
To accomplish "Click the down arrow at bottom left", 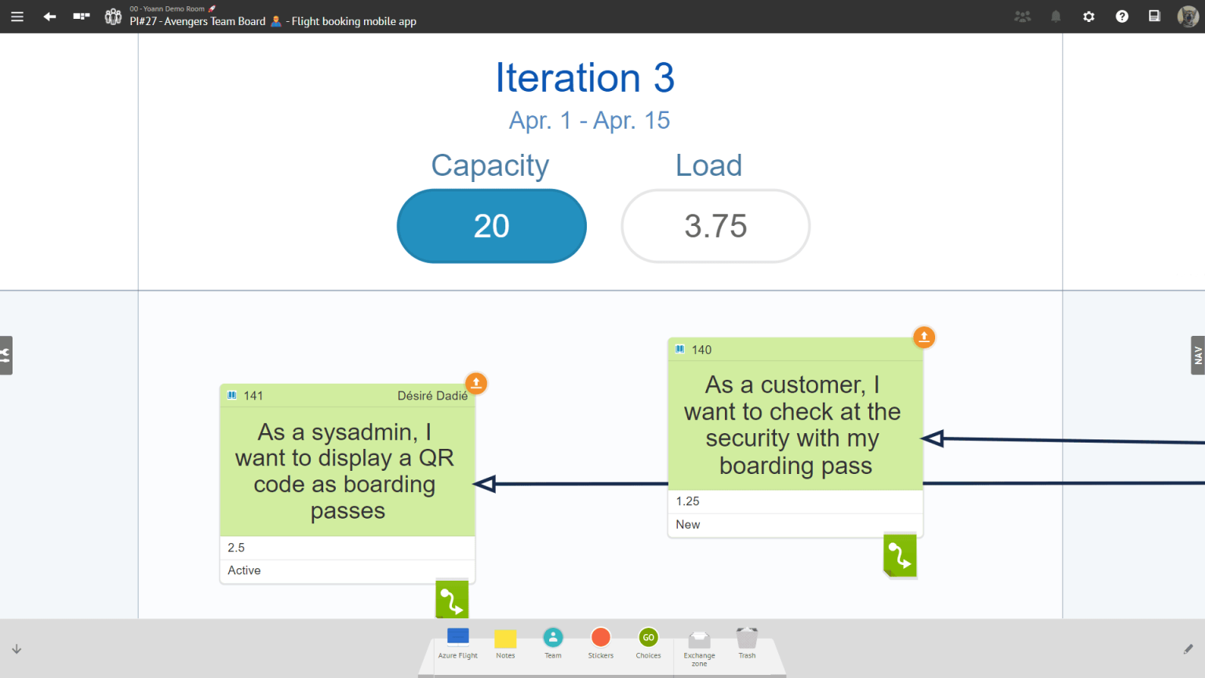I will coord(16,649).
